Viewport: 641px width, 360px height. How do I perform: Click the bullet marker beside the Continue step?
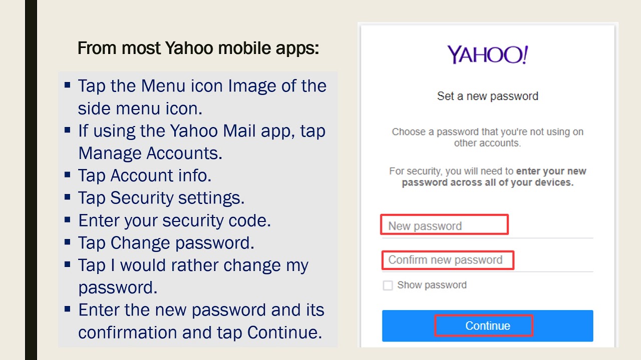(69, 307)
